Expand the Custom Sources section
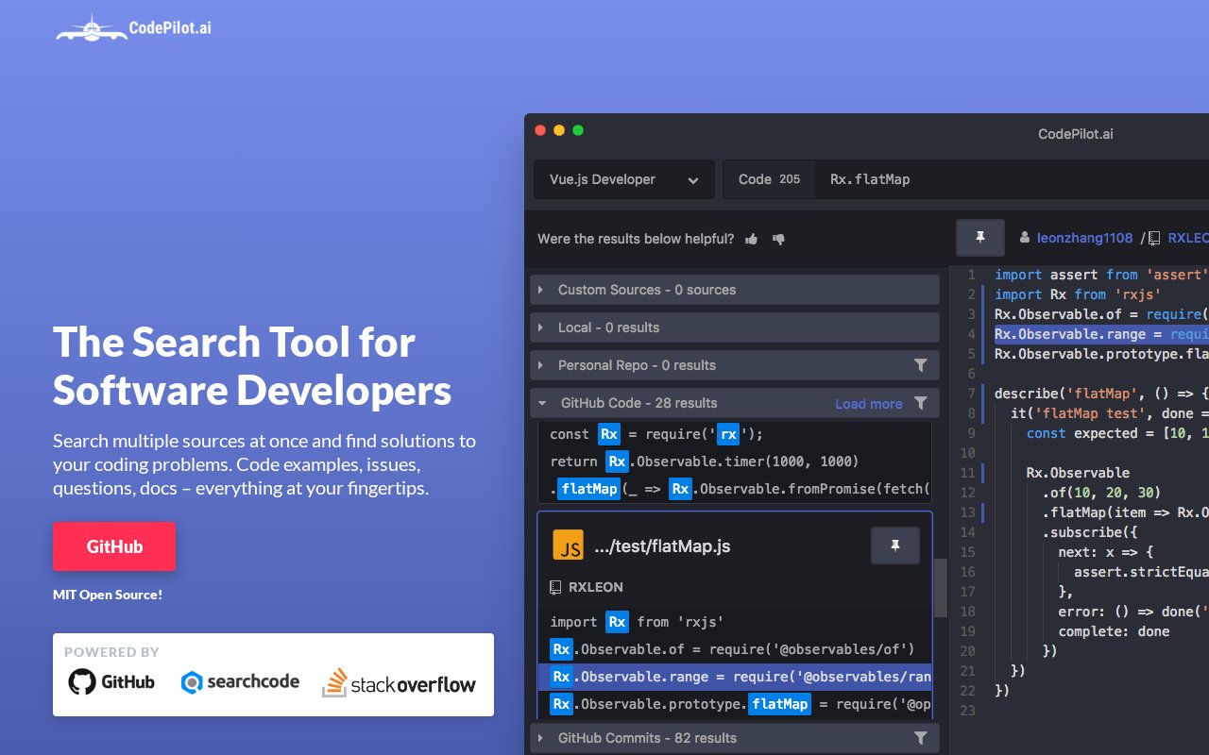Viewport: 1209px width, 755px height. [x=735, y=290]
